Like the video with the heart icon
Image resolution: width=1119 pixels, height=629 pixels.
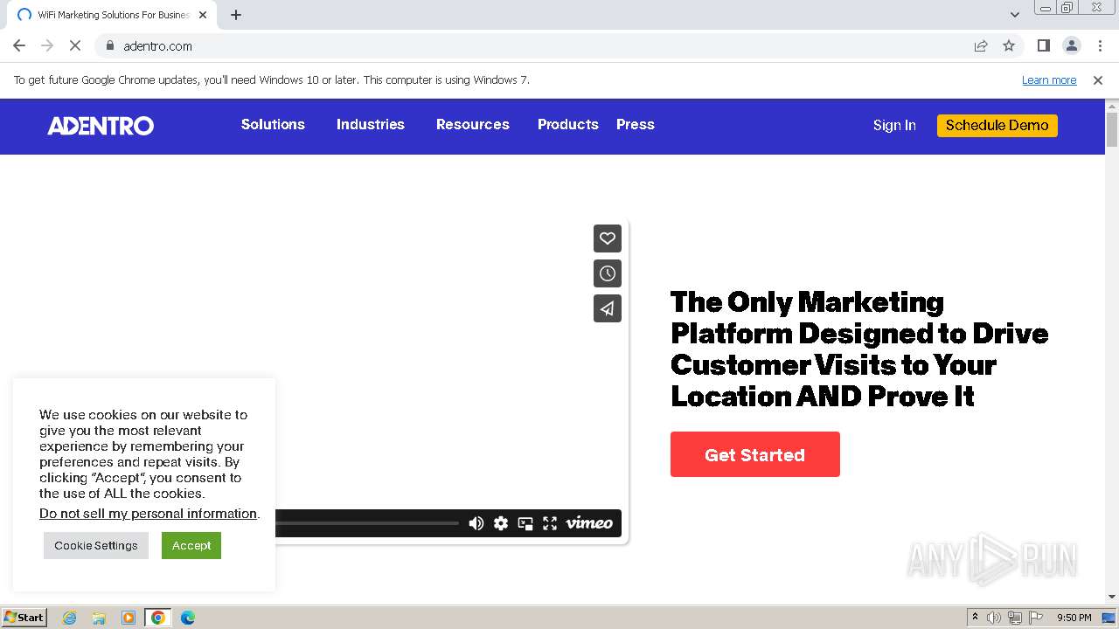coord(608,238)
